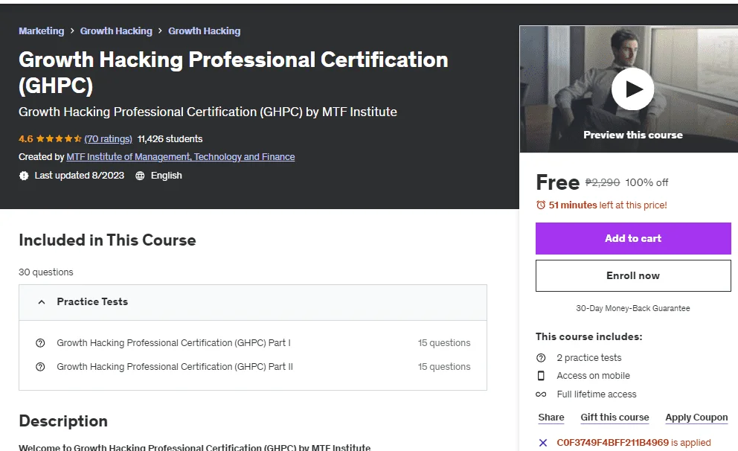Remove the applied coupon with X icon

[542, 443]
